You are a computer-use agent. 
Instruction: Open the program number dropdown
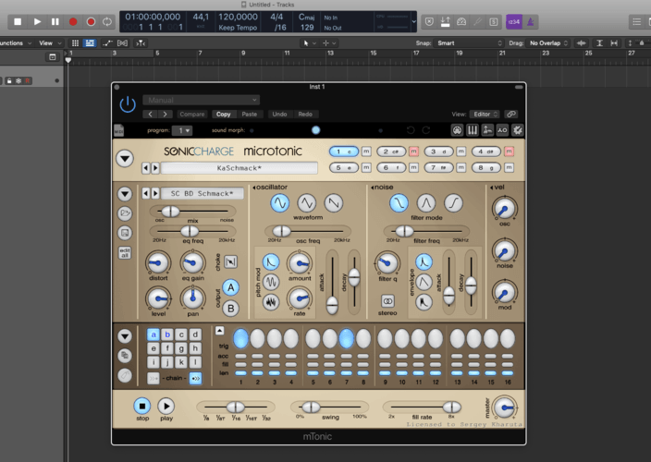tap(182, 130)
